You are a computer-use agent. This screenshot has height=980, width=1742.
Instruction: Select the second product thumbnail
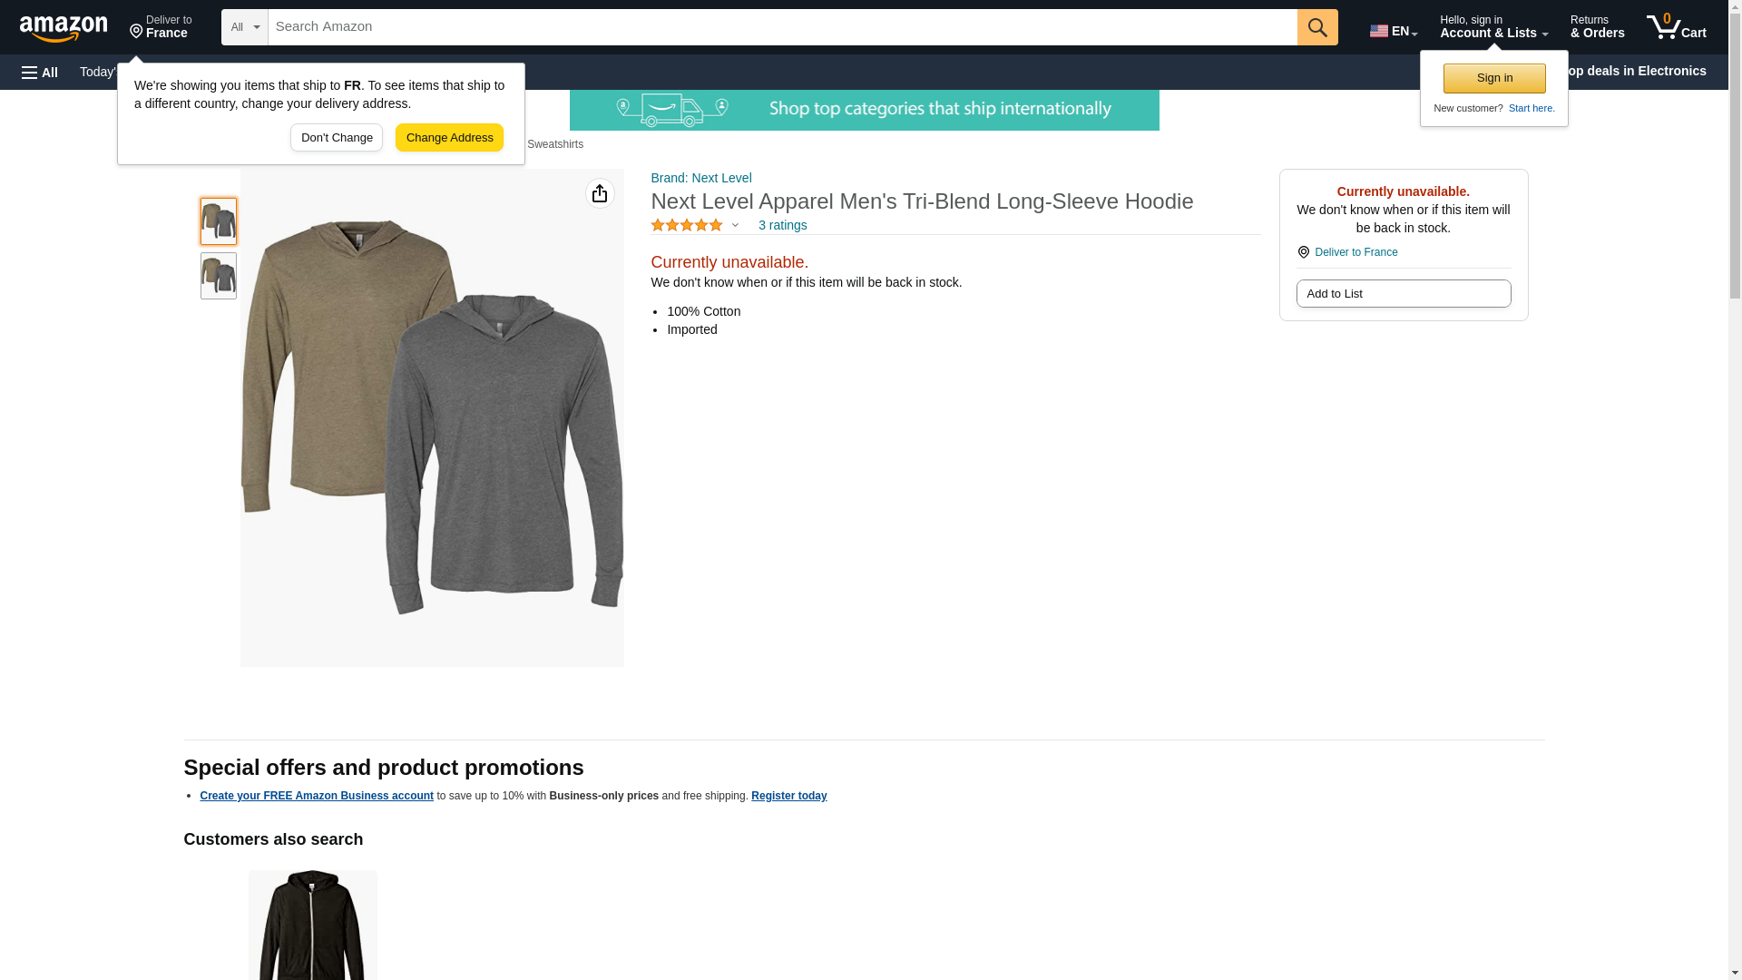(219, 276)
